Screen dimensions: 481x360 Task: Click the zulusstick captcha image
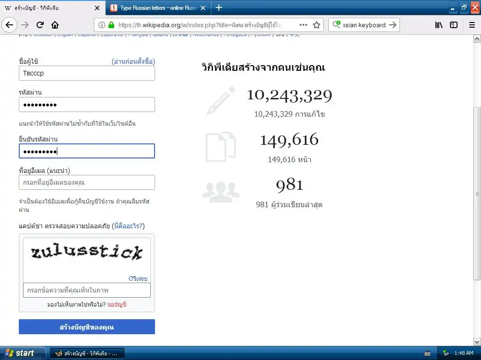(87, 252)
